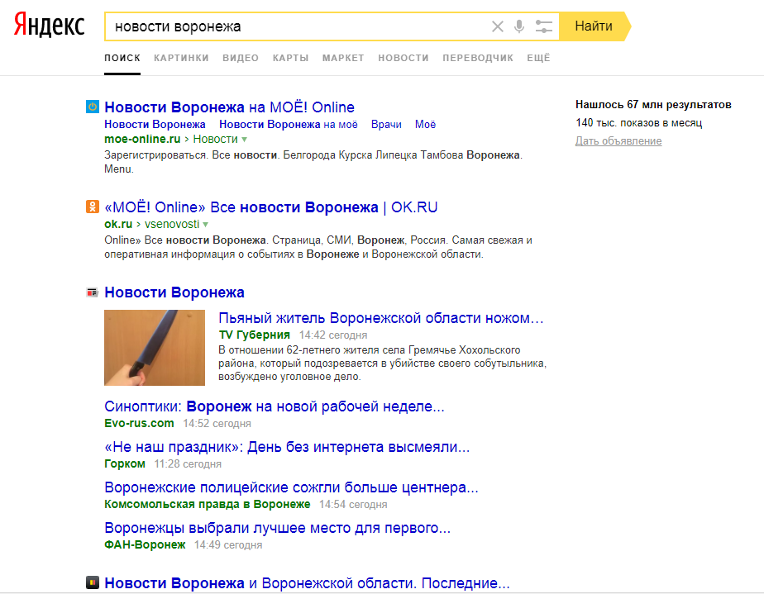Image resolution: width=764 pixels, height=594 pixels.
Task: Open 'Воронежские полицейские сожгли больше центнера...' article
Action: pos(291,487)
